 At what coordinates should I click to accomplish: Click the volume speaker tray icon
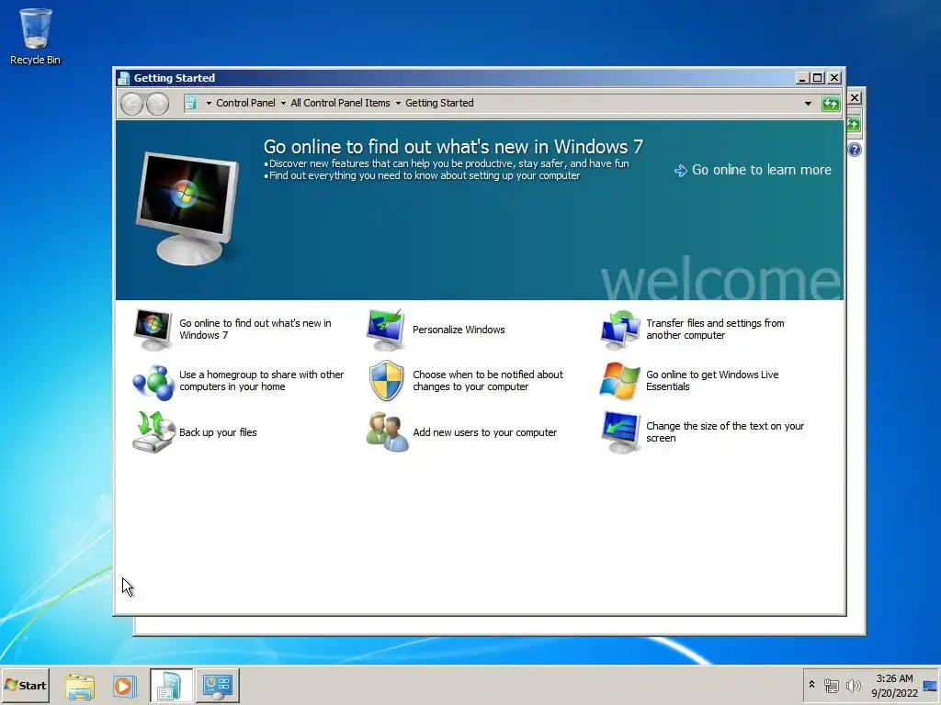[x=853, y=685]
